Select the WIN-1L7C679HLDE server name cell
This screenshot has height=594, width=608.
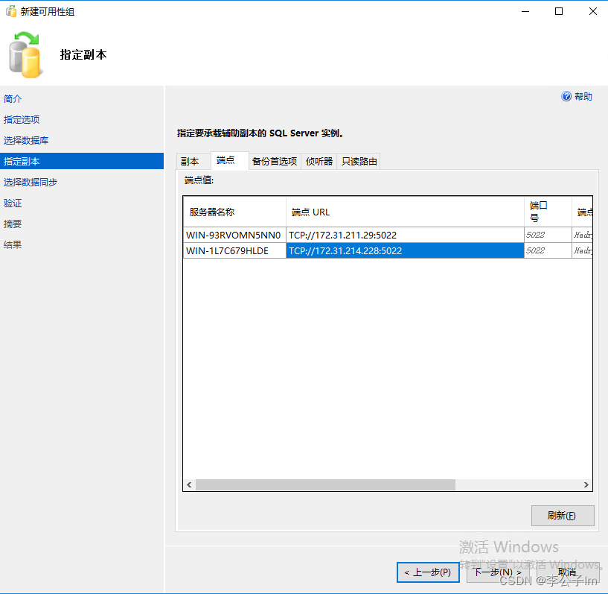[x=234, y=251]
